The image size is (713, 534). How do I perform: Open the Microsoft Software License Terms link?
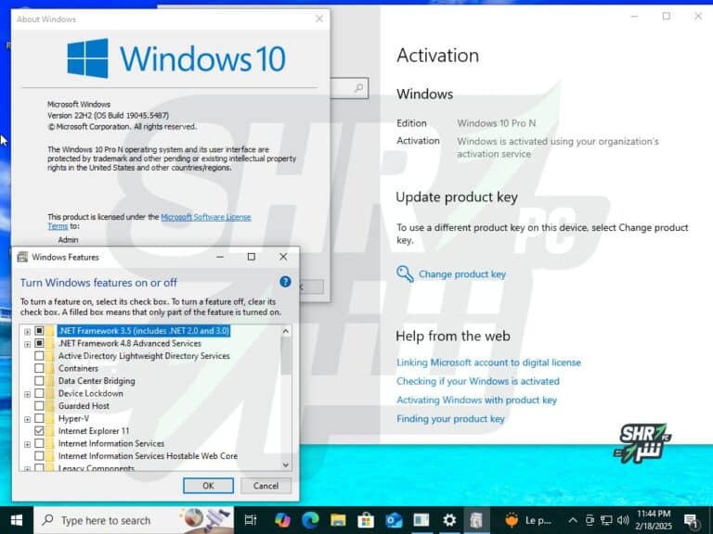[x=205, y=217]
